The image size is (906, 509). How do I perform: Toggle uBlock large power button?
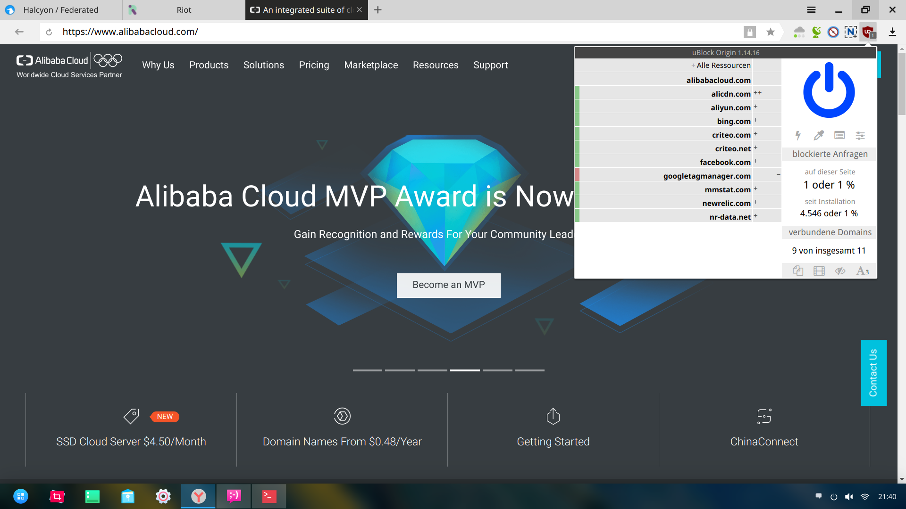[829, 90]
